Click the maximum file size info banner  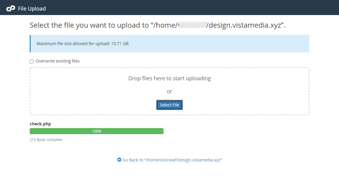[169, 44]
